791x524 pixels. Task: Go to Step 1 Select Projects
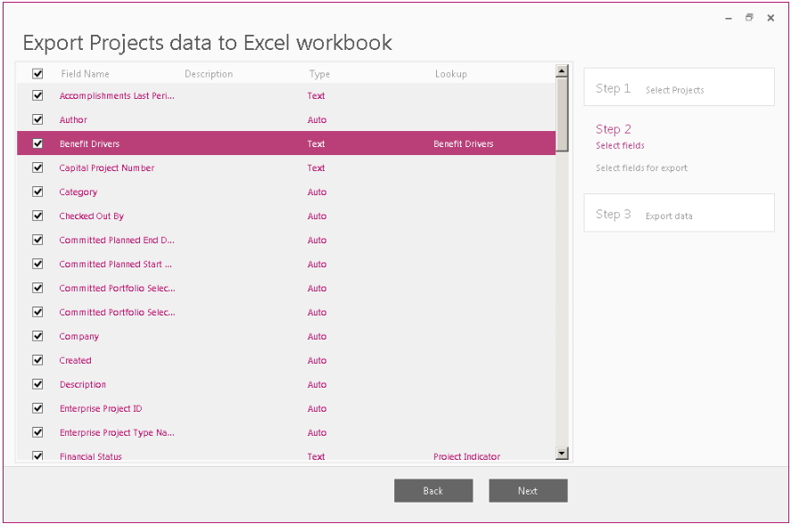(x=679, y=87)
